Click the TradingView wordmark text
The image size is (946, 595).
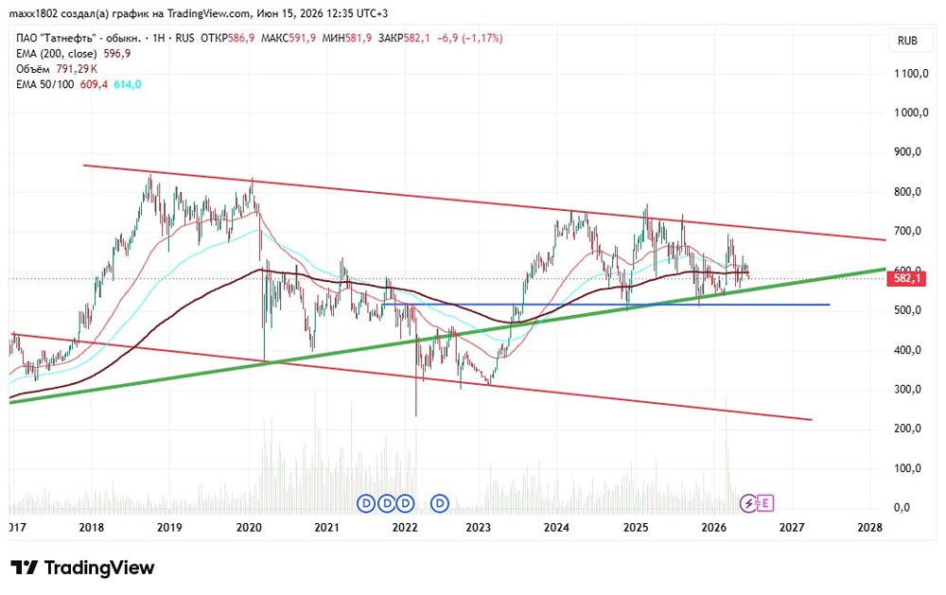point(99,568)
